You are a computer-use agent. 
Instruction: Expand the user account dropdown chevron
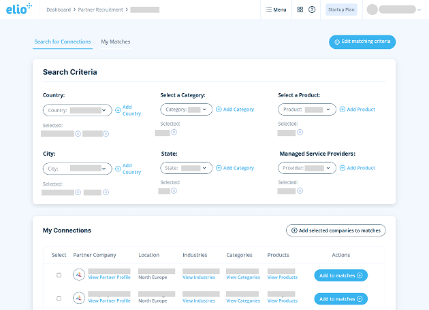click(419, 10)
